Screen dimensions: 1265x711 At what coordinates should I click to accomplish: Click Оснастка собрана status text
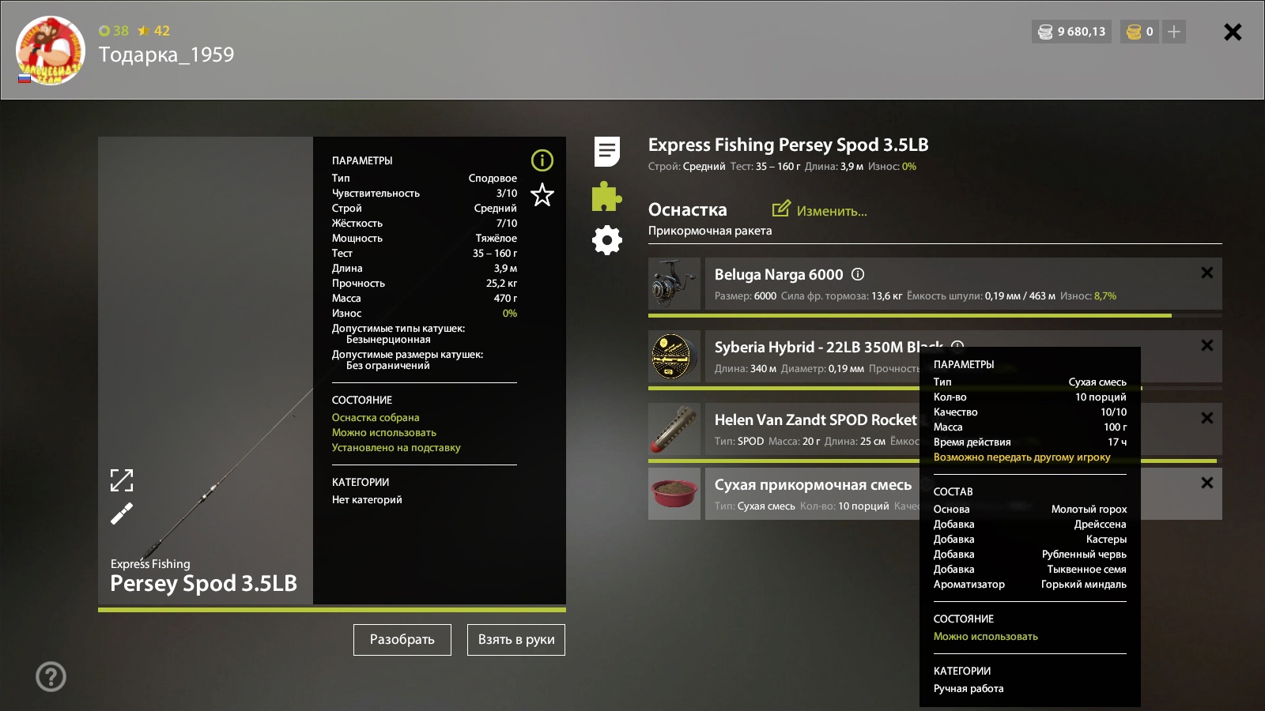pyautogui.click(x=376, y=417)
